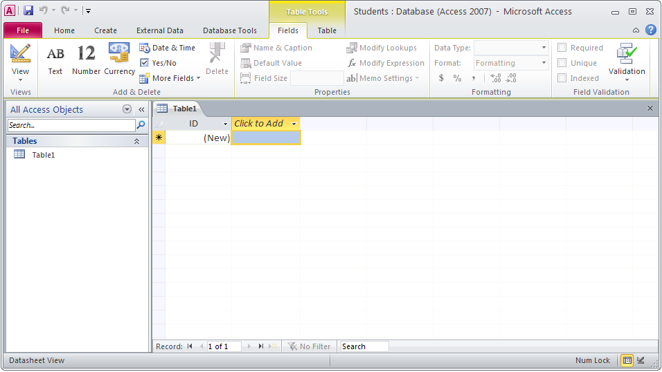Viewport: 662px width, 372px height.
Task: Click the select-all corner of datasheet
Action: tap(159, 124)
